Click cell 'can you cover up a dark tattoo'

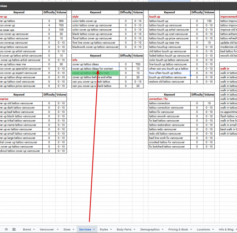[95, 81]
